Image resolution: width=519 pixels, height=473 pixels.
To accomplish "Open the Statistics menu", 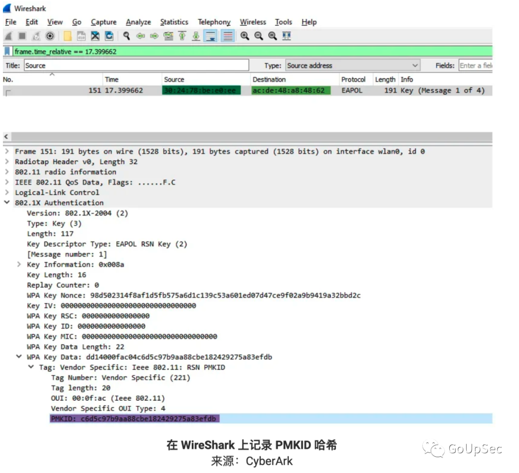I will 174,22.
